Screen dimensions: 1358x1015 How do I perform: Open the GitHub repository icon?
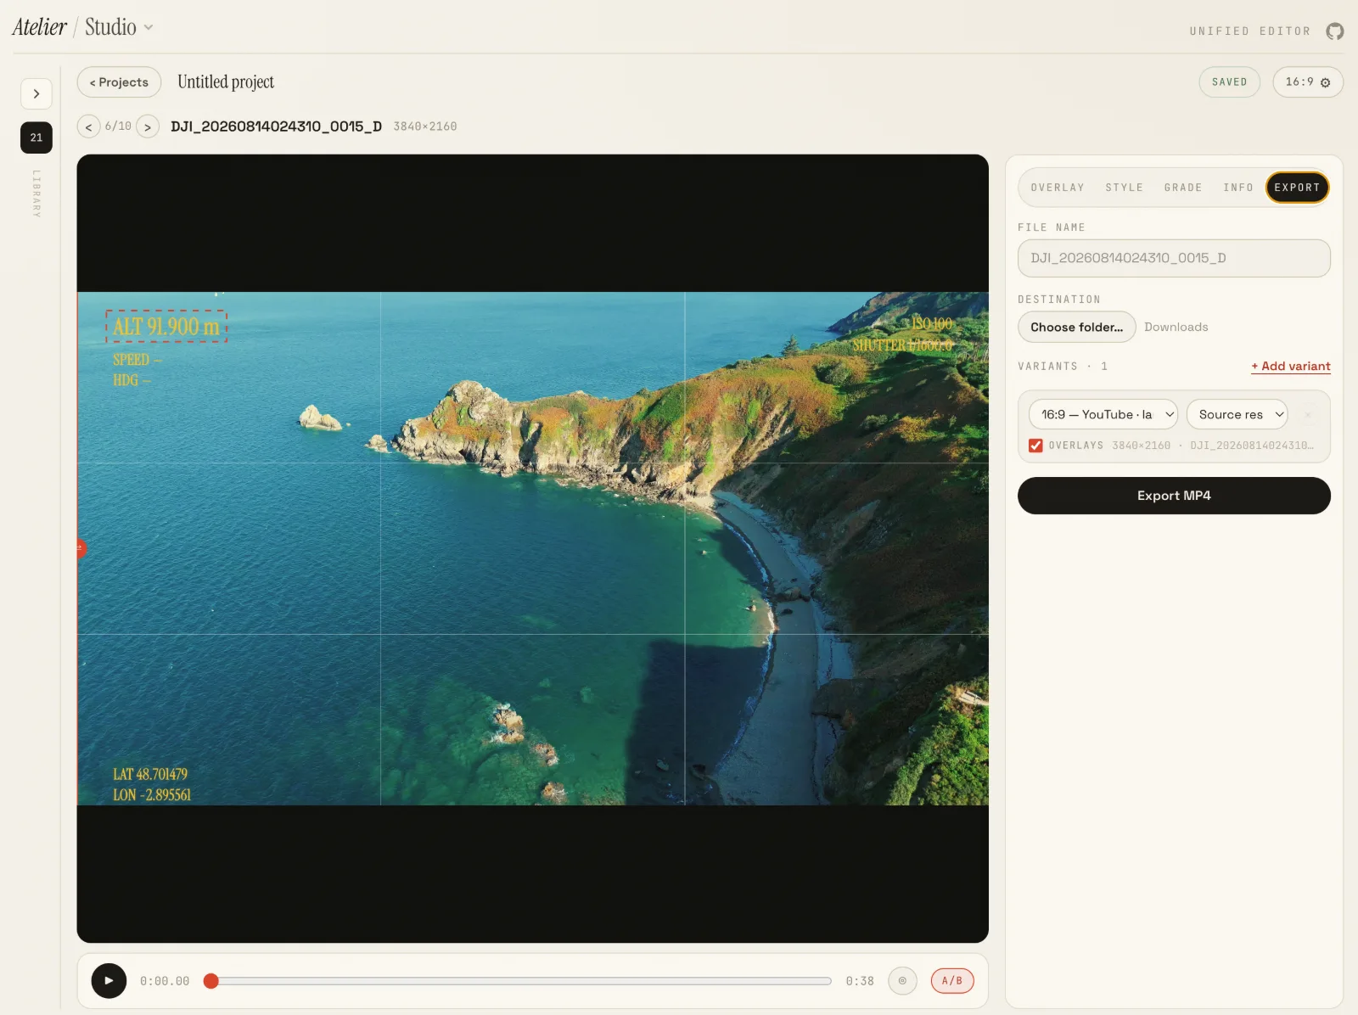(x=1335, y=31)
